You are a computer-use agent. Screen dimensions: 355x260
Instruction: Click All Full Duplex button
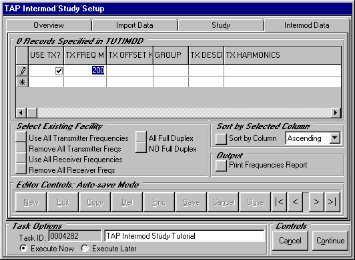(141, 137)
